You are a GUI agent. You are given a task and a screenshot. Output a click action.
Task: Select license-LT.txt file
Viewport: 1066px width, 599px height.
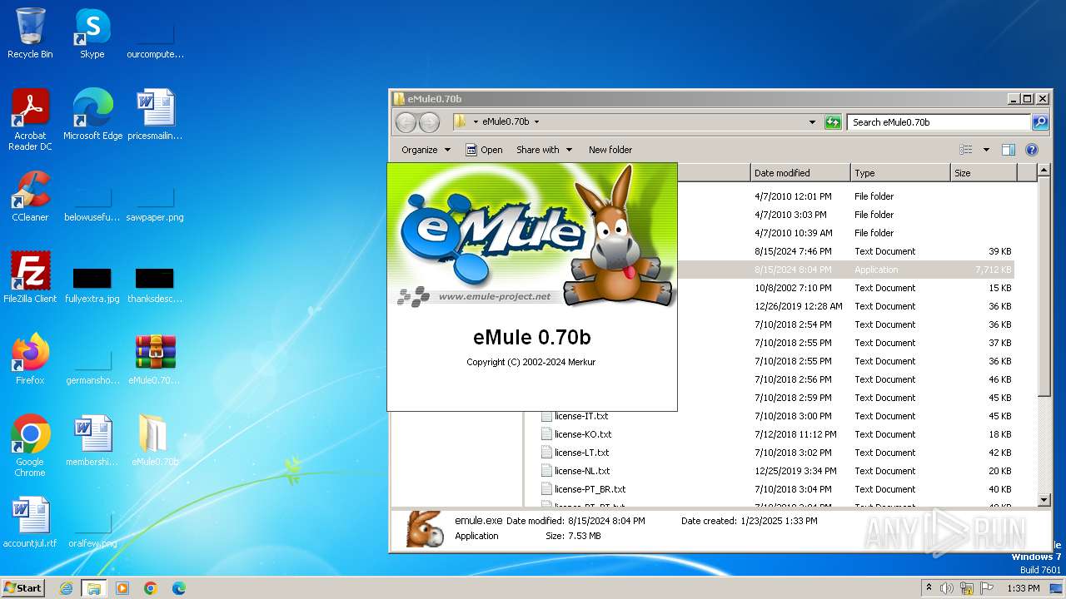click(x=581, y=453)
